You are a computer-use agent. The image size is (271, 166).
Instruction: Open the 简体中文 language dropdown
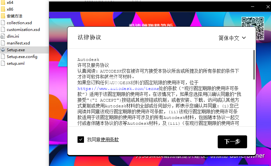pyautogui.click(x=232, y=38)
